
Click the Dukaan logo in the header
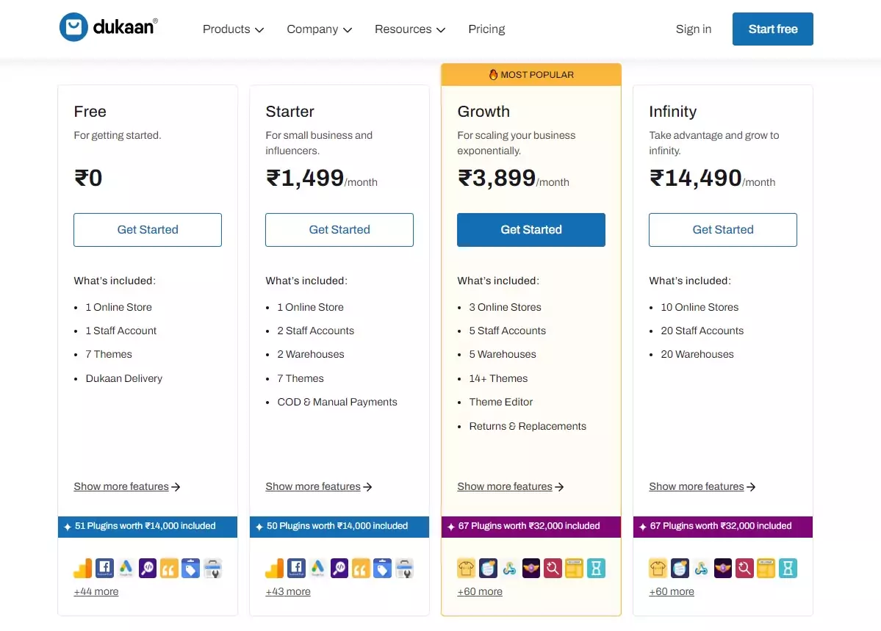coord(108,28)
